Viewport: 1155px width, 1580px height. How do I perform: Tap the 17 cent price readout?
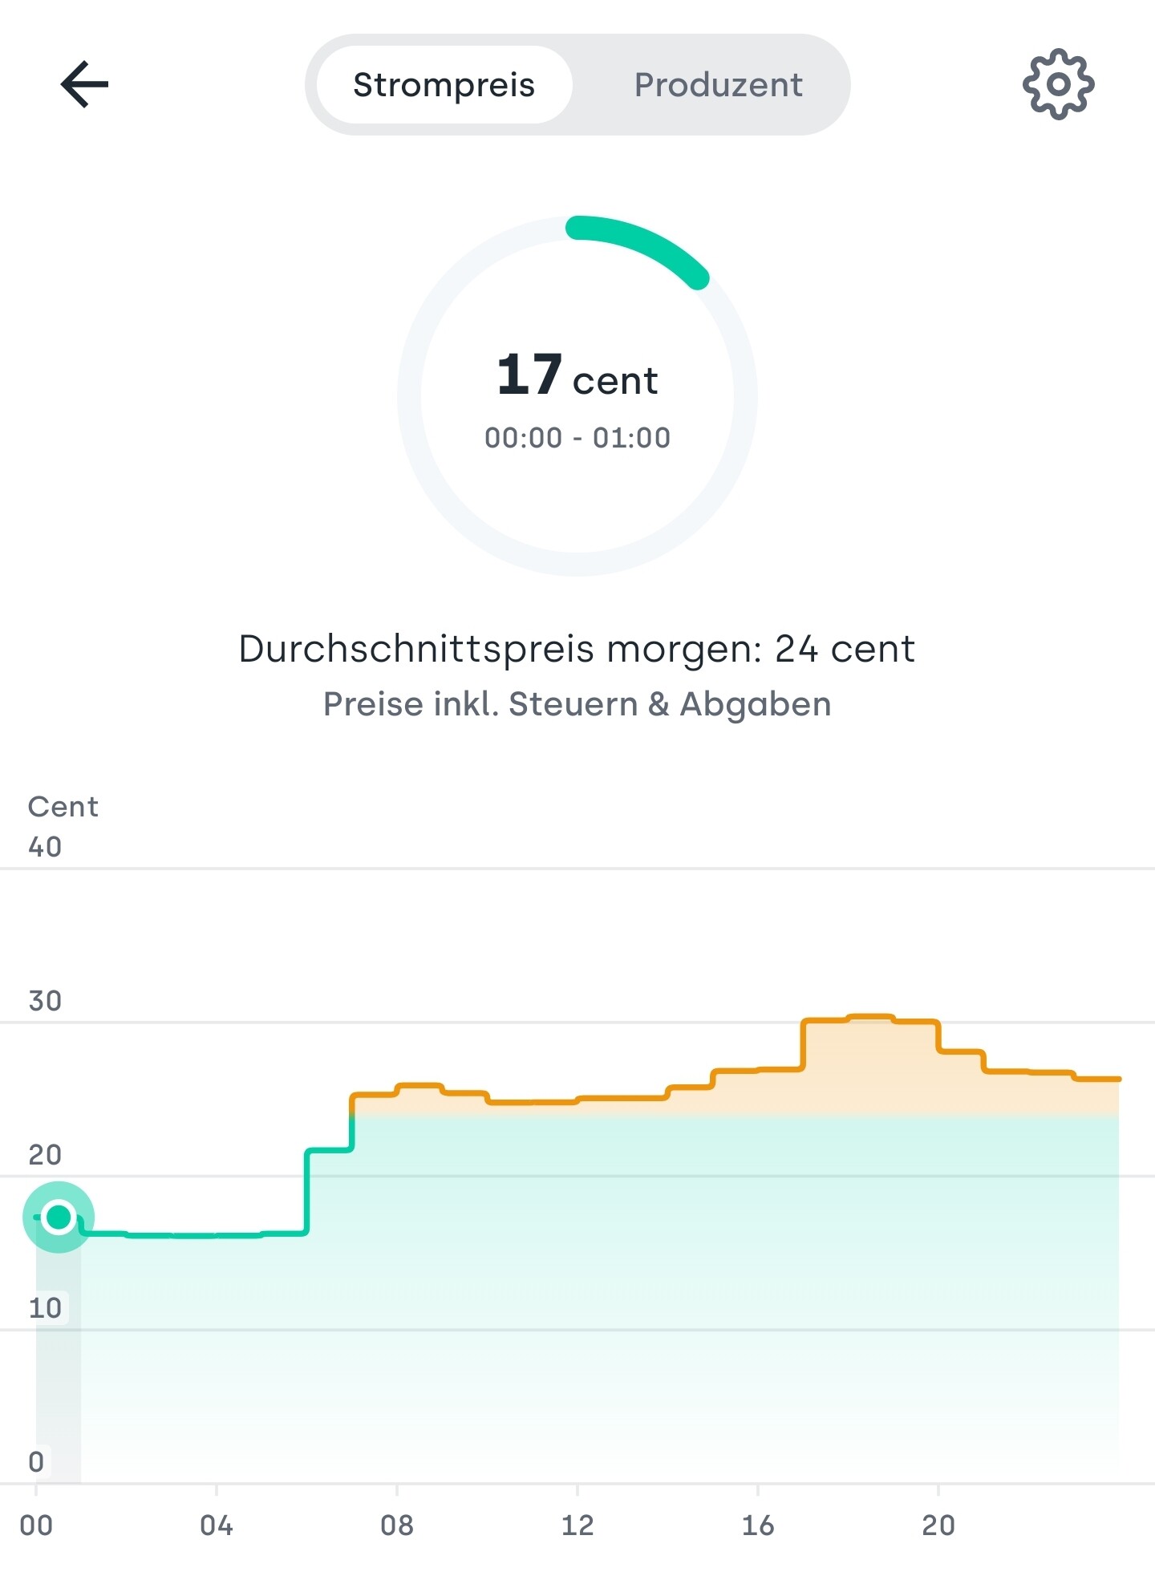[577, 375]
